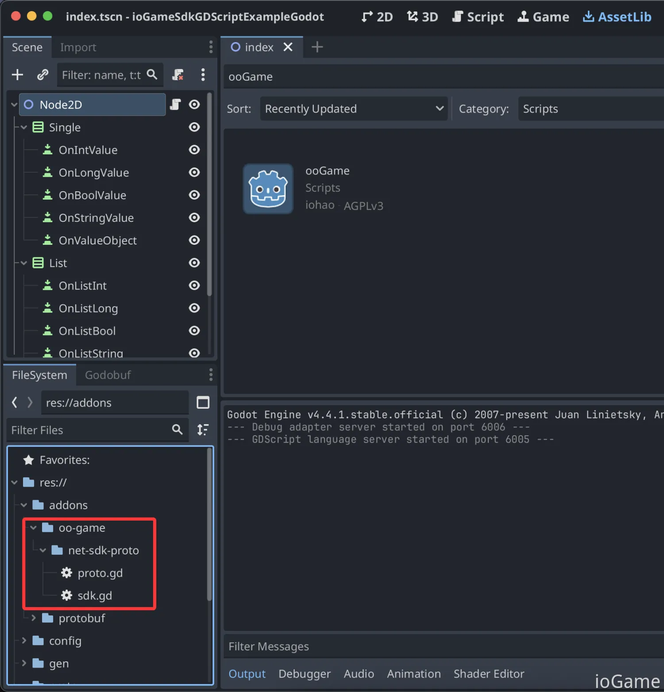Open the Sort dropdown showing Recently Updated
664x692 pixels.
click(354, 109)
